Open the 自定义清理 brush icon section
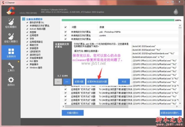 pyautogui.click(x=10, y=38)
